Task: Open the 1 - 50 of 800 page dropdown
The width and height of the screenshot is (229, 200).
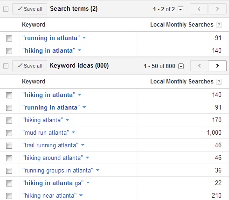Action: coord(181,66)
